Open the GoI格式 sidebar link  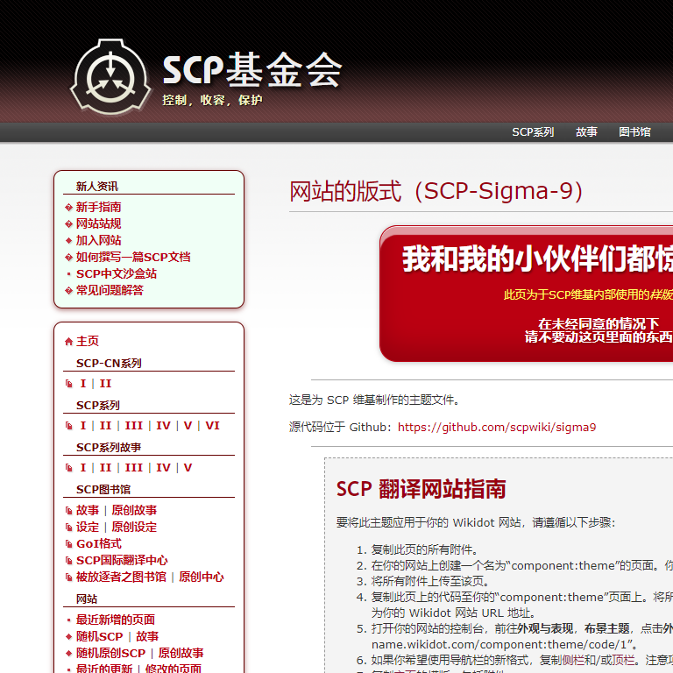click(x=98, y=544)
